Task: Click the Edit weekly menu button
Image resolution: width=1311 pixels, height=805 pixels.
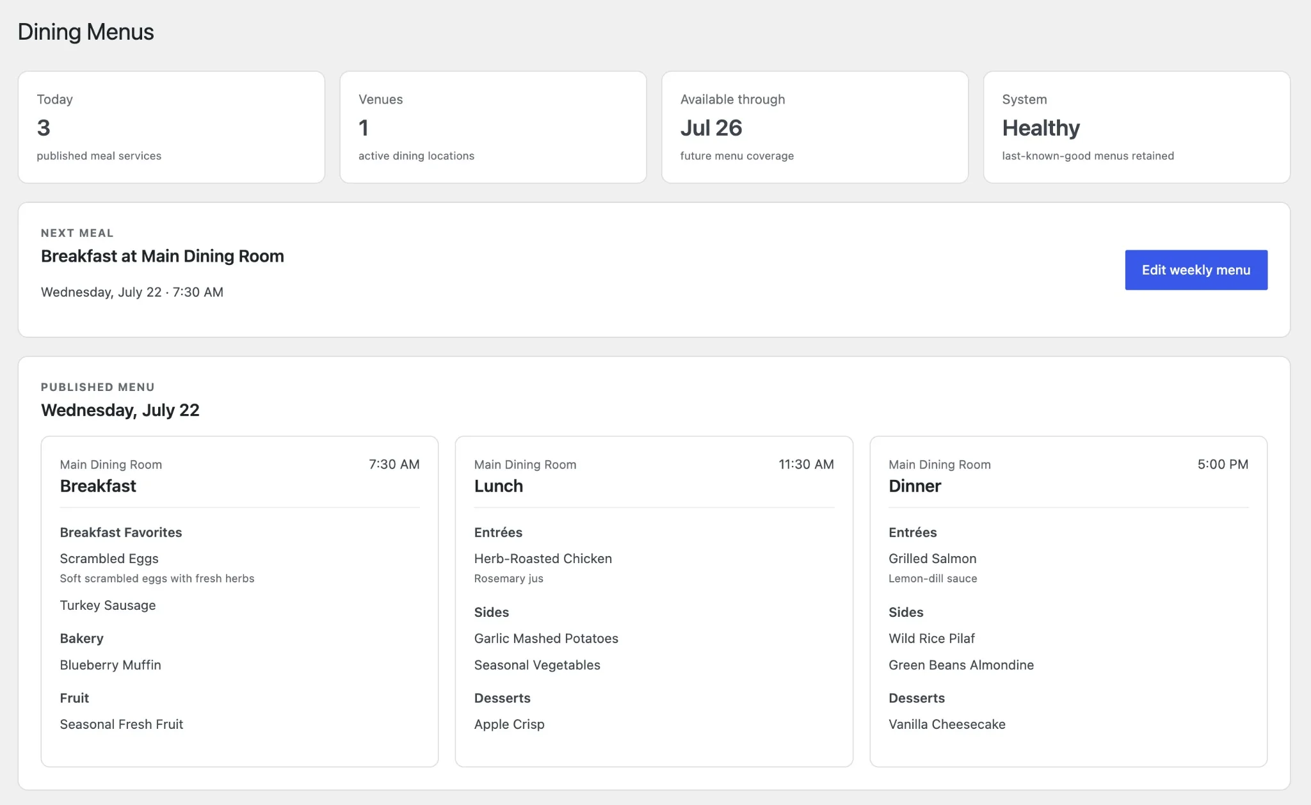Action: [1196, 270]
